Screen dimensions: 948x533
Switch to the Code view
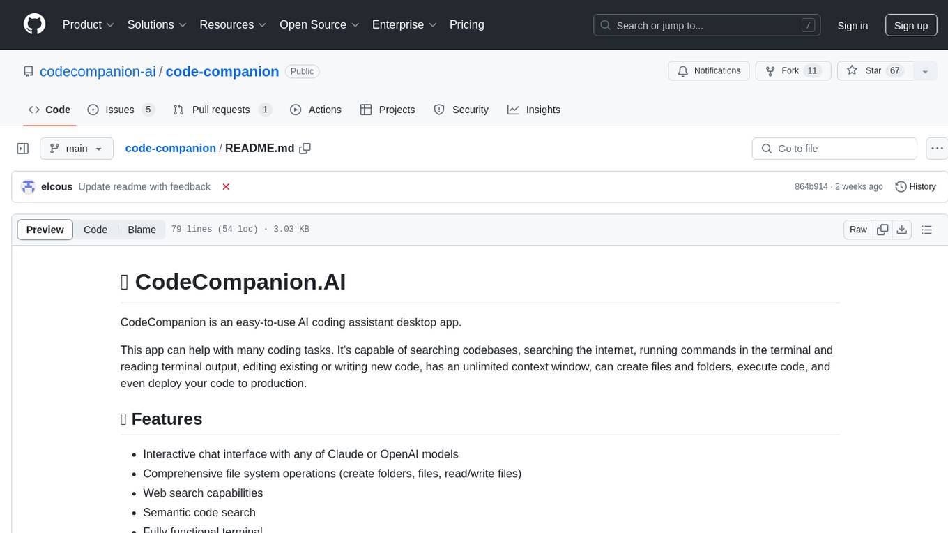click(x=95, y=230)
